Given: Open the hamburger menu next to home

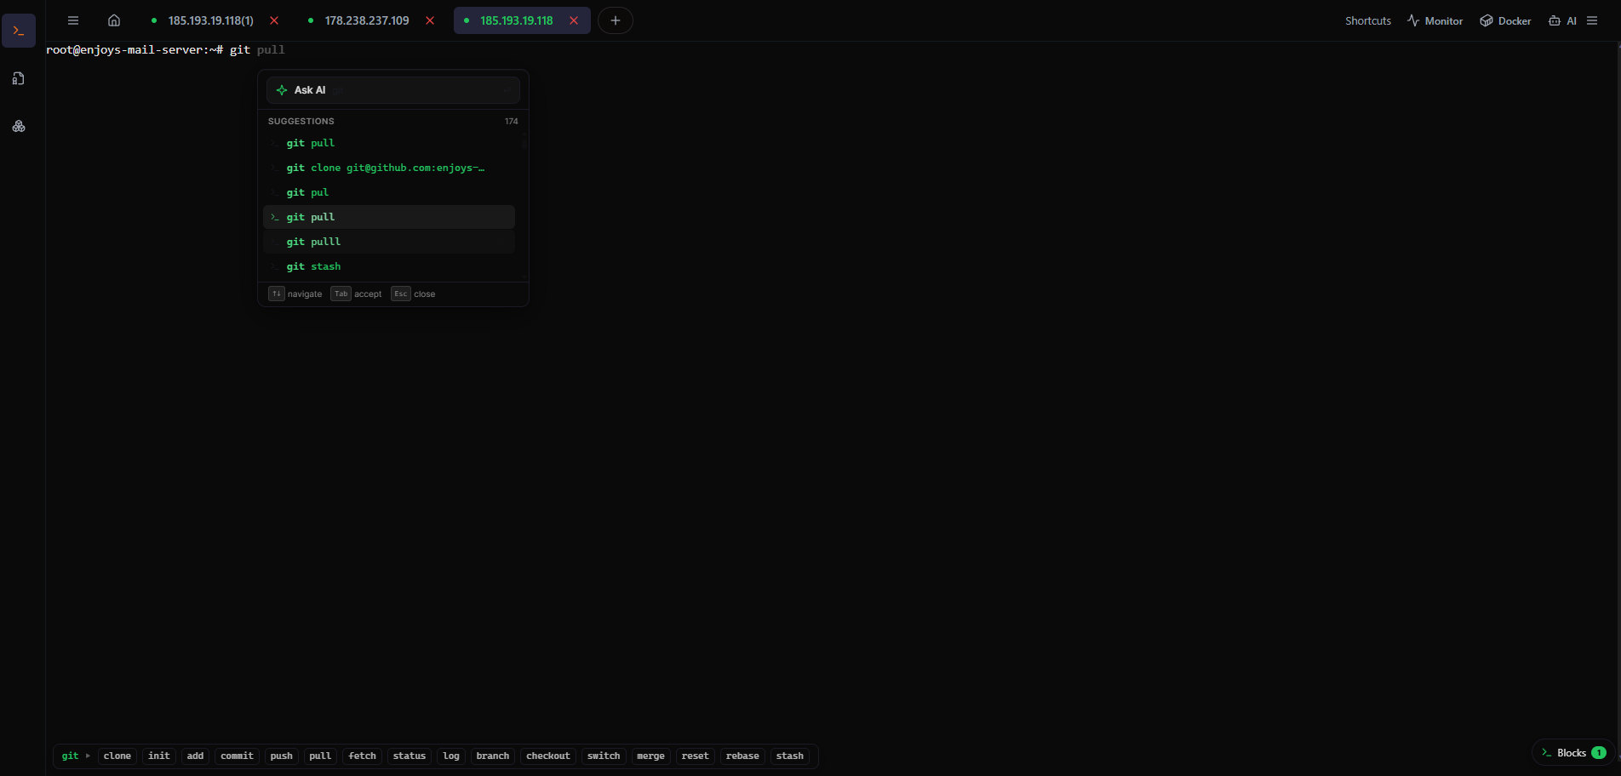Looking at the screenshot, I should tap(73, 20).
